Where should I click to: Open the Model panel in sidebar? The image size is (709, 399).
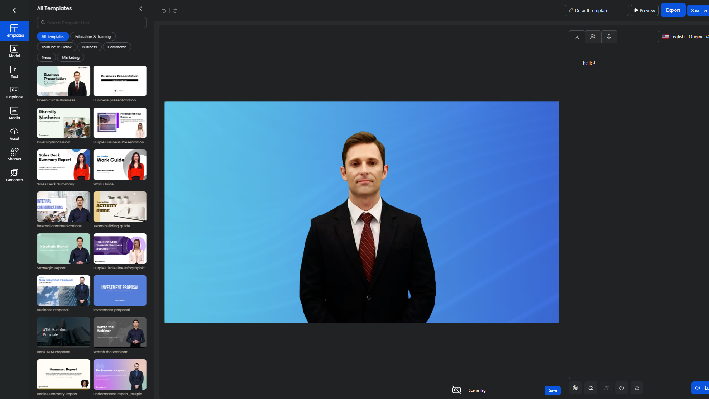(x=14, y=51)
